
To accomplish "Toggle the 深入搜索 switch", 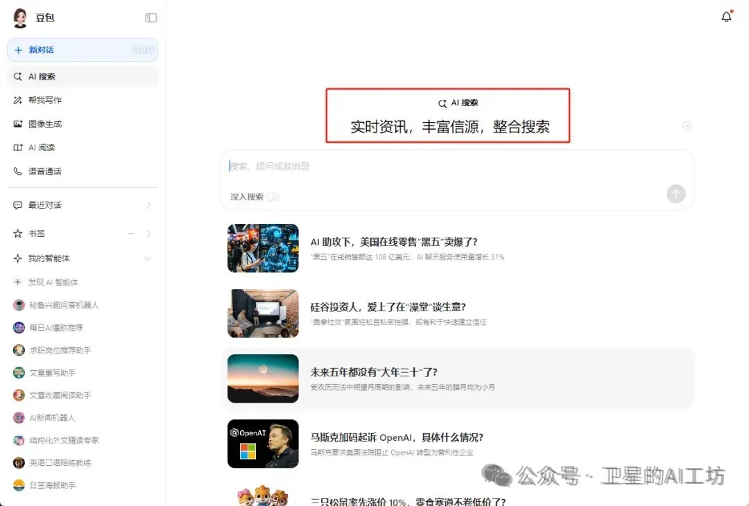I will coord(273,197).
